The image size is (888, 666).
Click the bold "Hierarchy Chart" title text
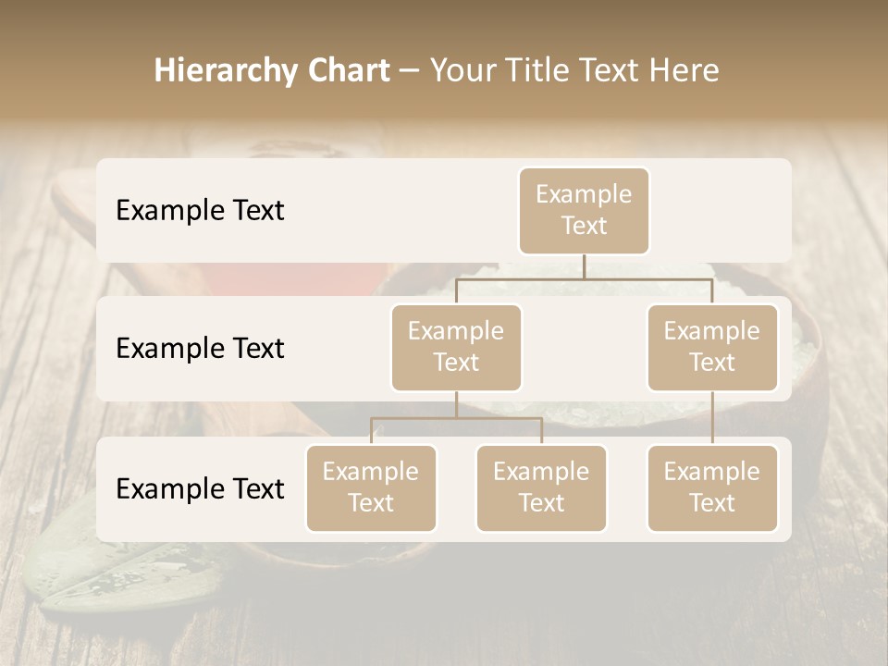(x=271, y=70)
